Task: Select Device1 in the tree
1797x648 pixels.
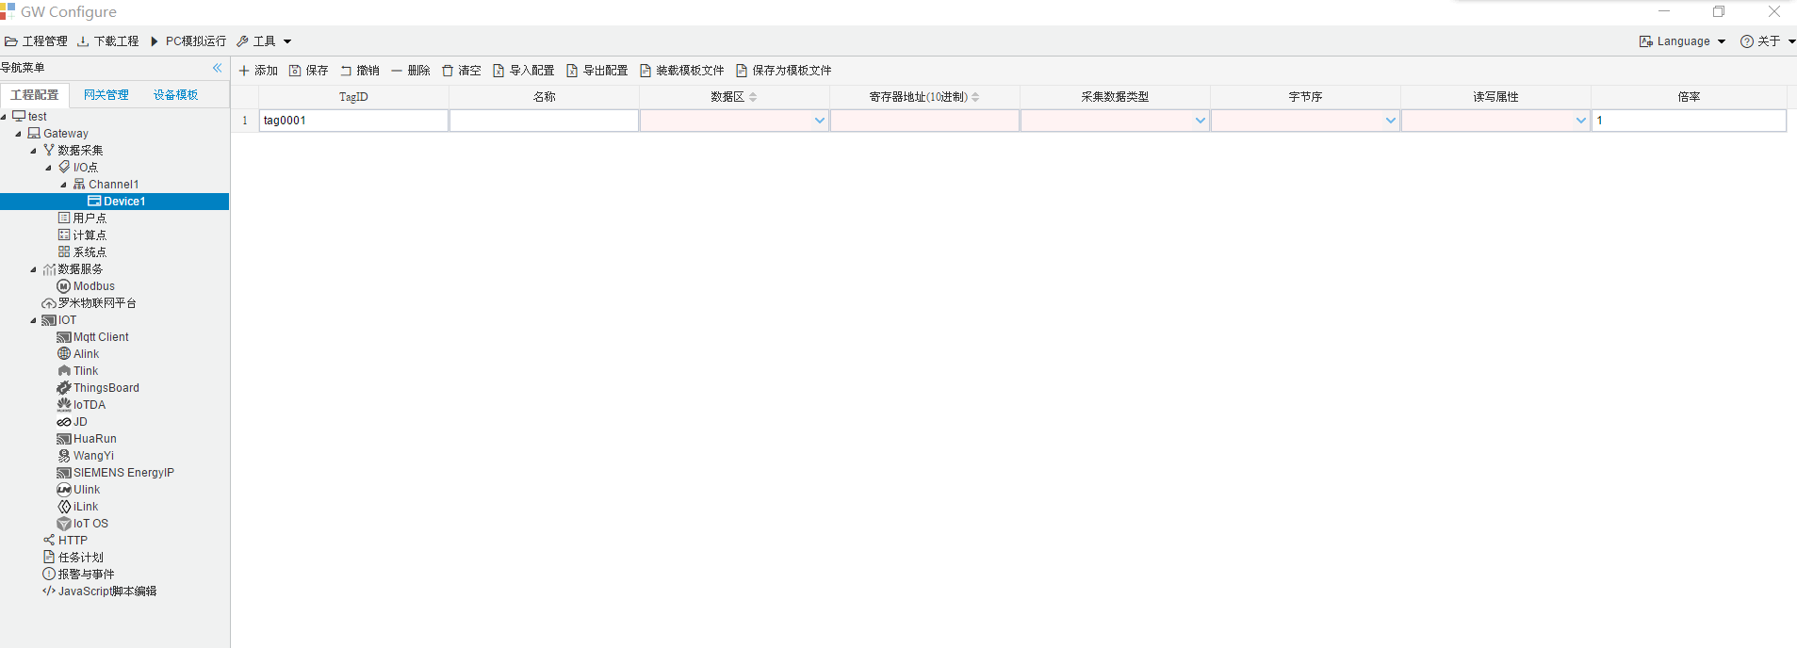Action: 114,202
